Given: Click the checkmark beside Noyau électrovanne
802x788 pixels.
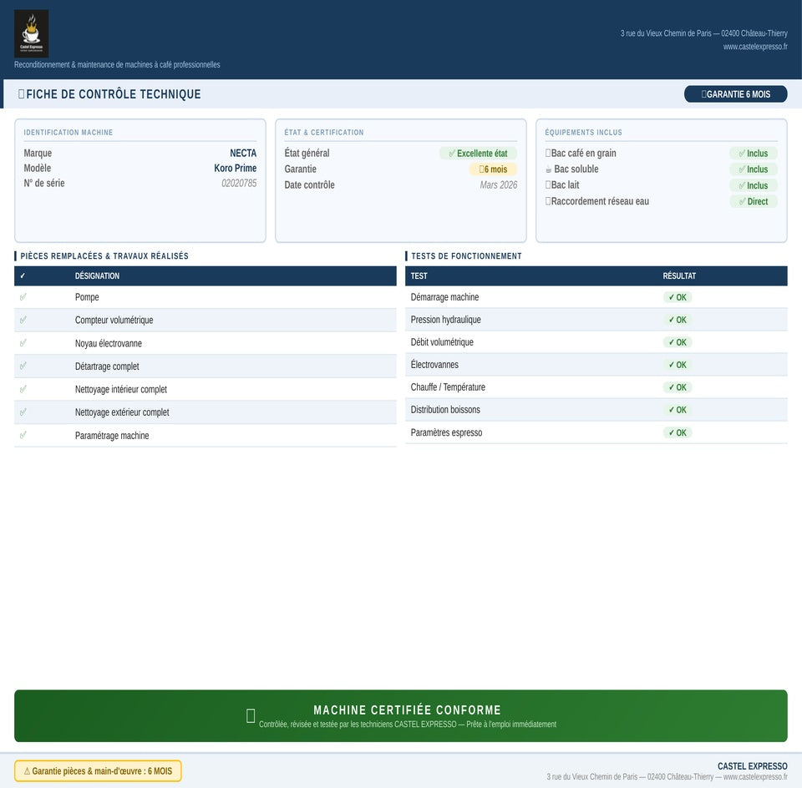Looking at the screenshot, I should (23, 343).
